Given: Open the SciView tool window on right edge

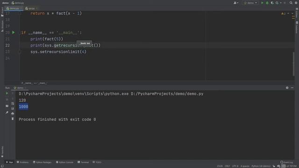Looking at the screenshot, I should tap(297, 13).
